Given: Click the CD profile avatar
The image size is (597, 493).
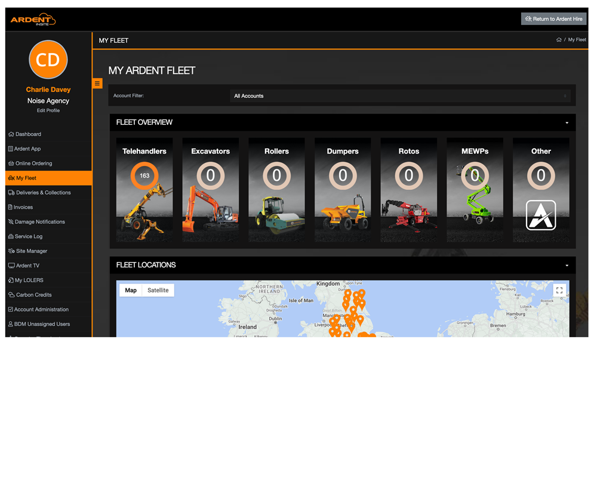Looking at the screenshot, I should pos(48,60).
